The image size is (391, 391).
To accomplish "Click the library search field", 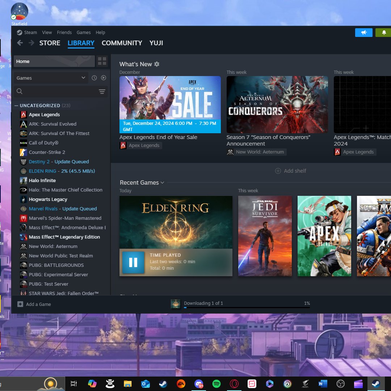I will [60, 92].
